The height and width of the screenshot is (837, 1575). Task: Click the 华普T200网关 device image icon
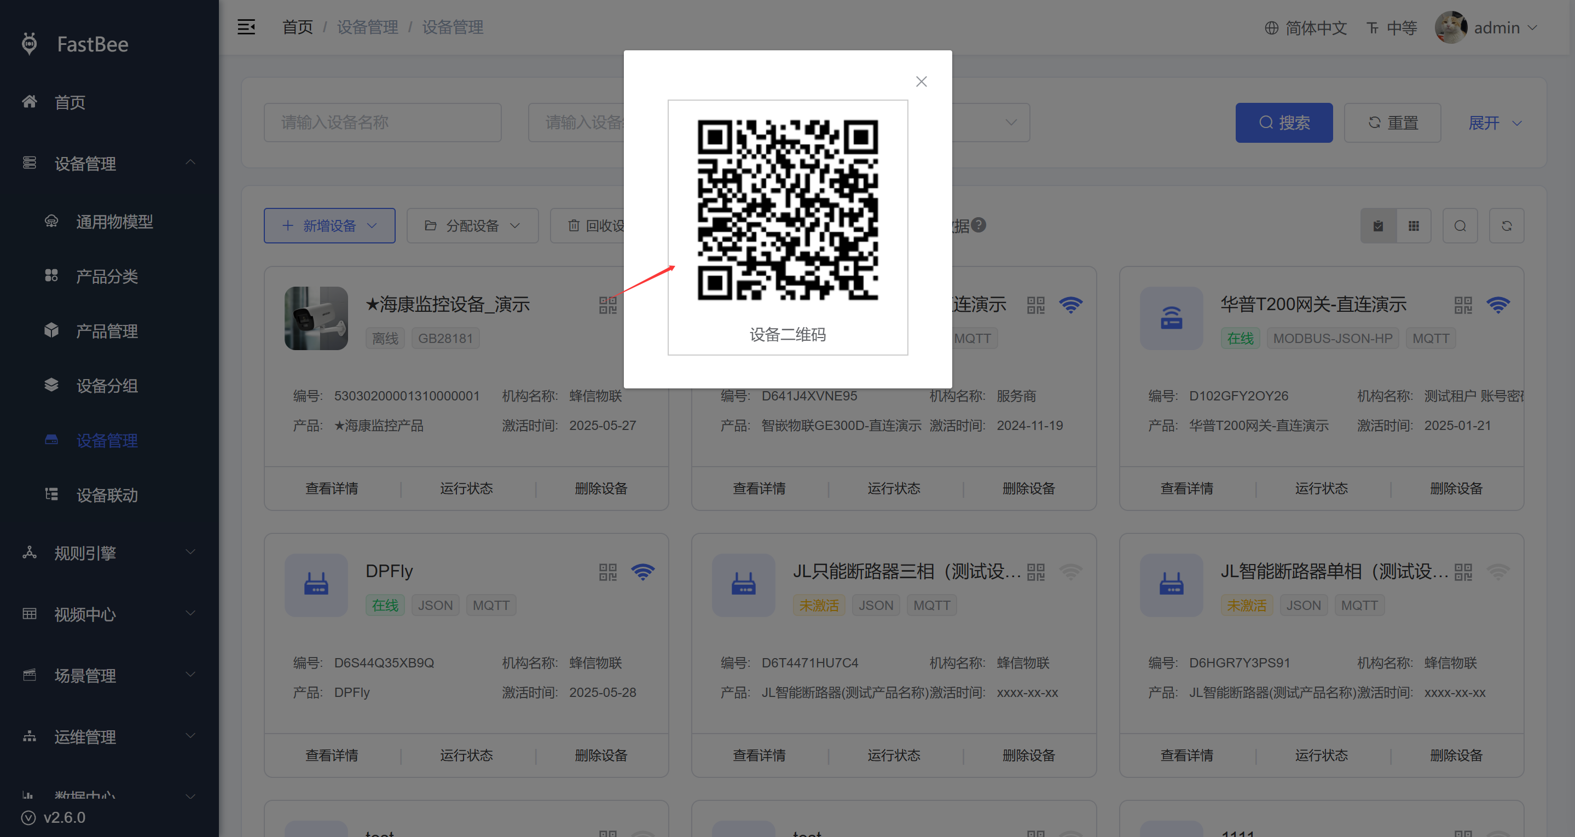tap(1172, 318)
